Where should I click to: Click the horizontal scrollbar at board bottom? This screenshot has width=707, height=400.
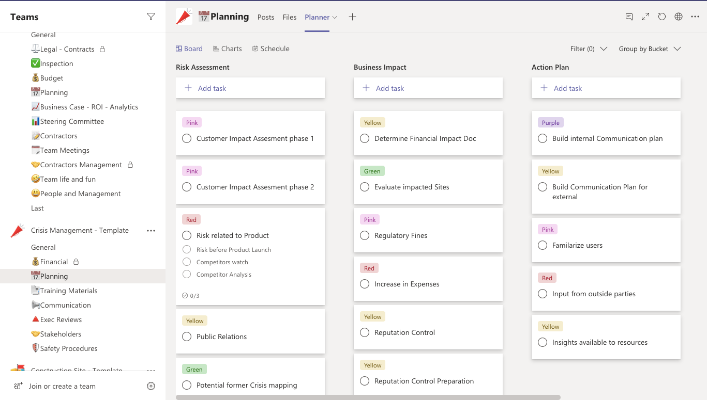pos(368,397)
